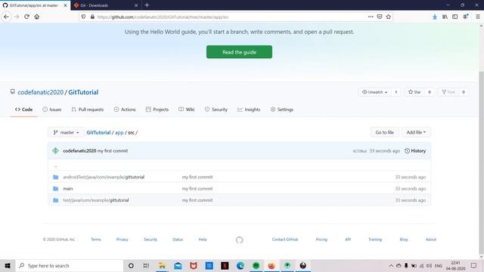484x272 pixels.
Task: Toggle the sidebar view icon
Action: pos(455,17)
